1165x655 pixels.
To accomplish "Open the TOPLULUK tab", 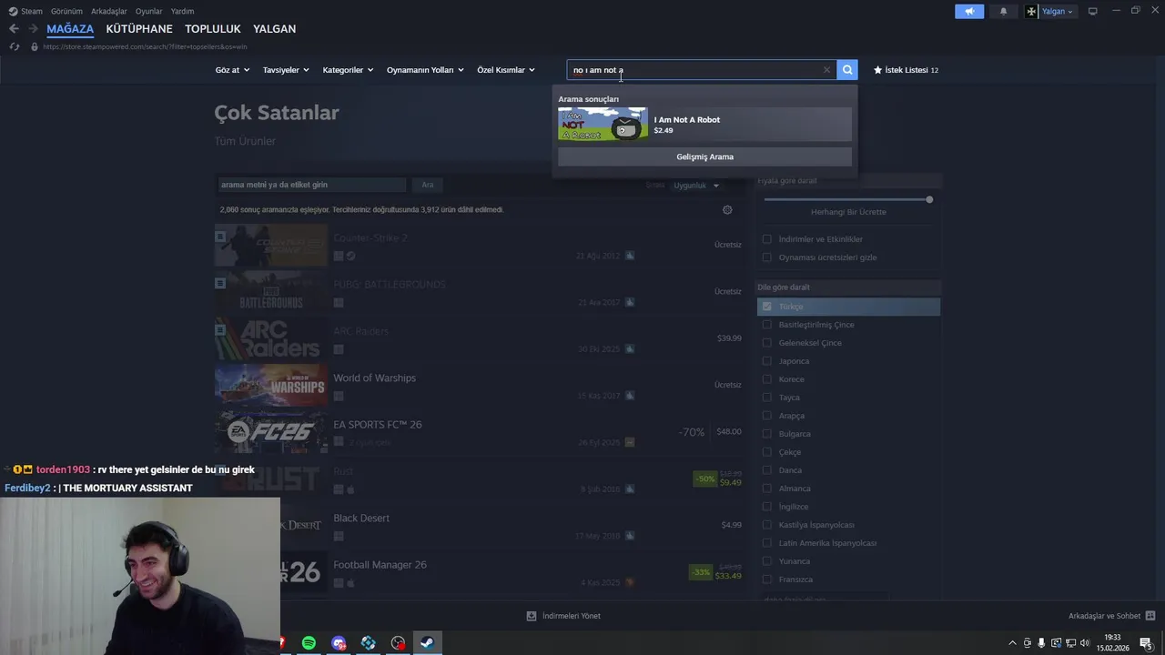I will pos(213,29).
